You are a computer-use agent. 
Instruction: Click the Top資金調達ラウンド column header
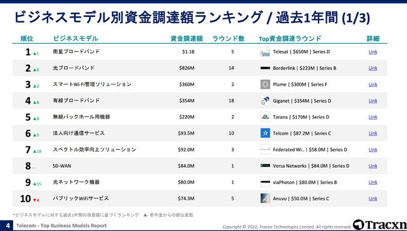click(290, 39)
